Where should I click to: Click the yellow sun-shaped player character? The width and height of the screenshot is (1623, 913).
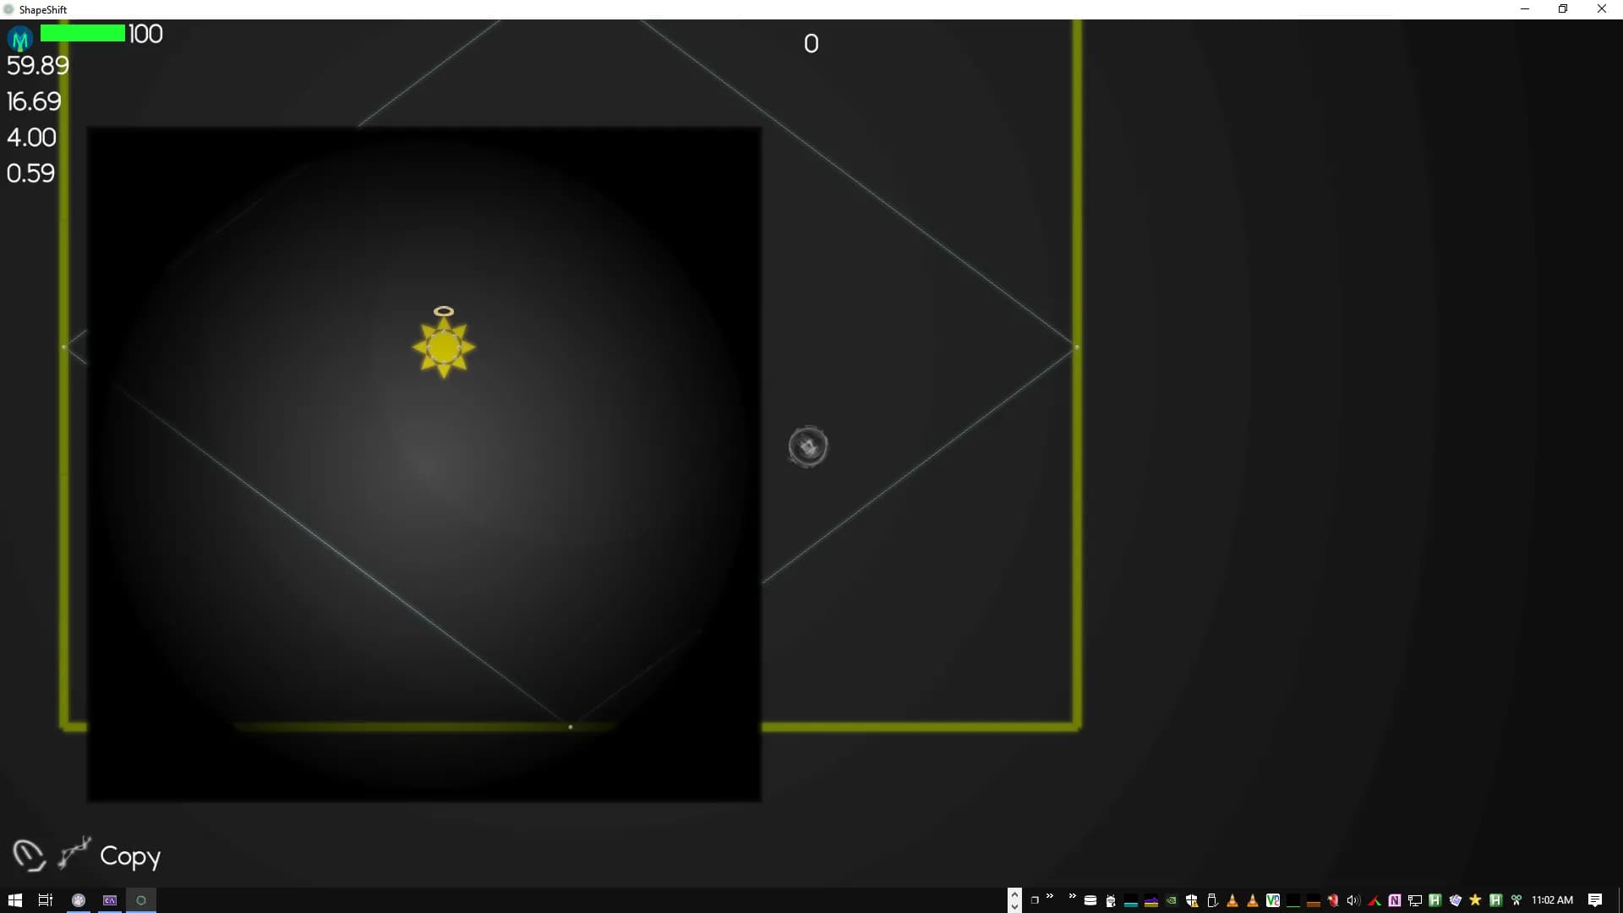point(444,347)
